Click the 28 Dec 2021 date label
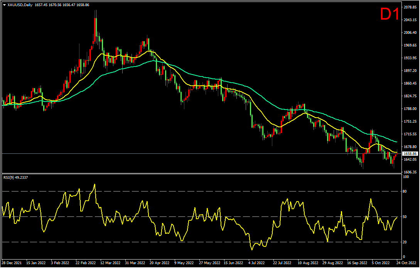The image size is (420, 268). point(12,263)
